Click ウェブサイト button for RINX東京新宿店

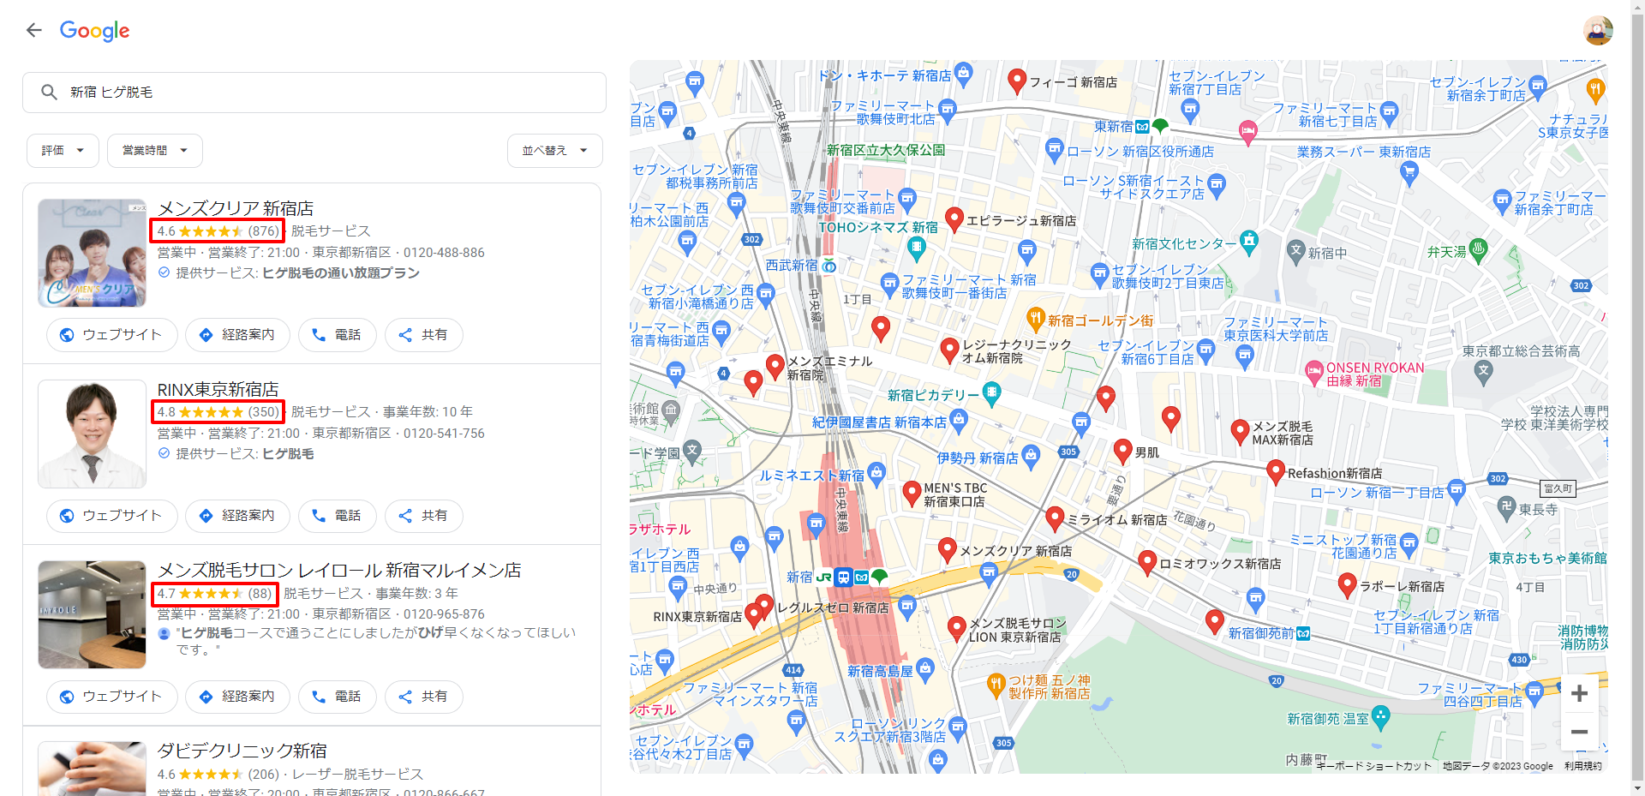click(x=112, y=515)
